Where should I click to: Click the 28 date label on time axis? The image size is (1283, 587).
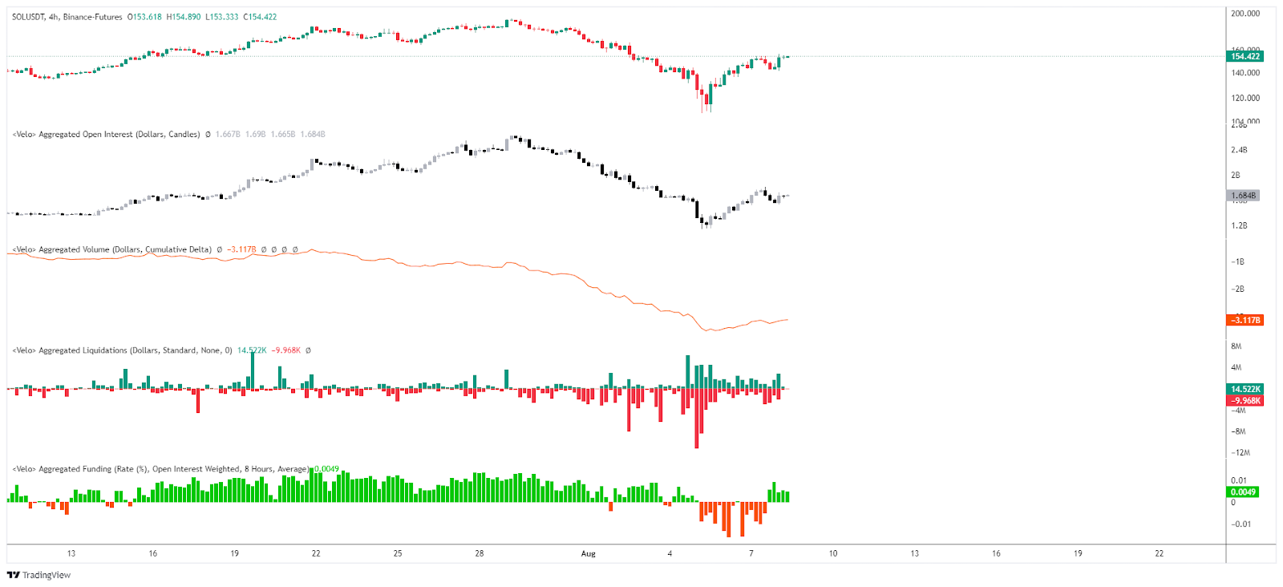click(480, 553)
